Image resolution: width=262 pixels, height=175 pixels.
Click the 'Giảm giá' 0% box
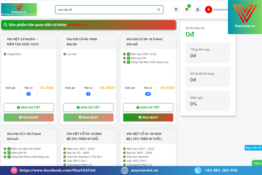(208, 101)
